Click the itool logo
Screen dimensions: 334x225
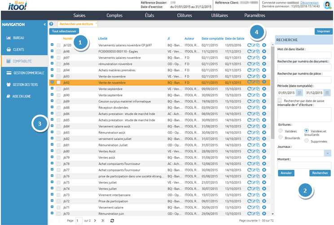[18, 6]
